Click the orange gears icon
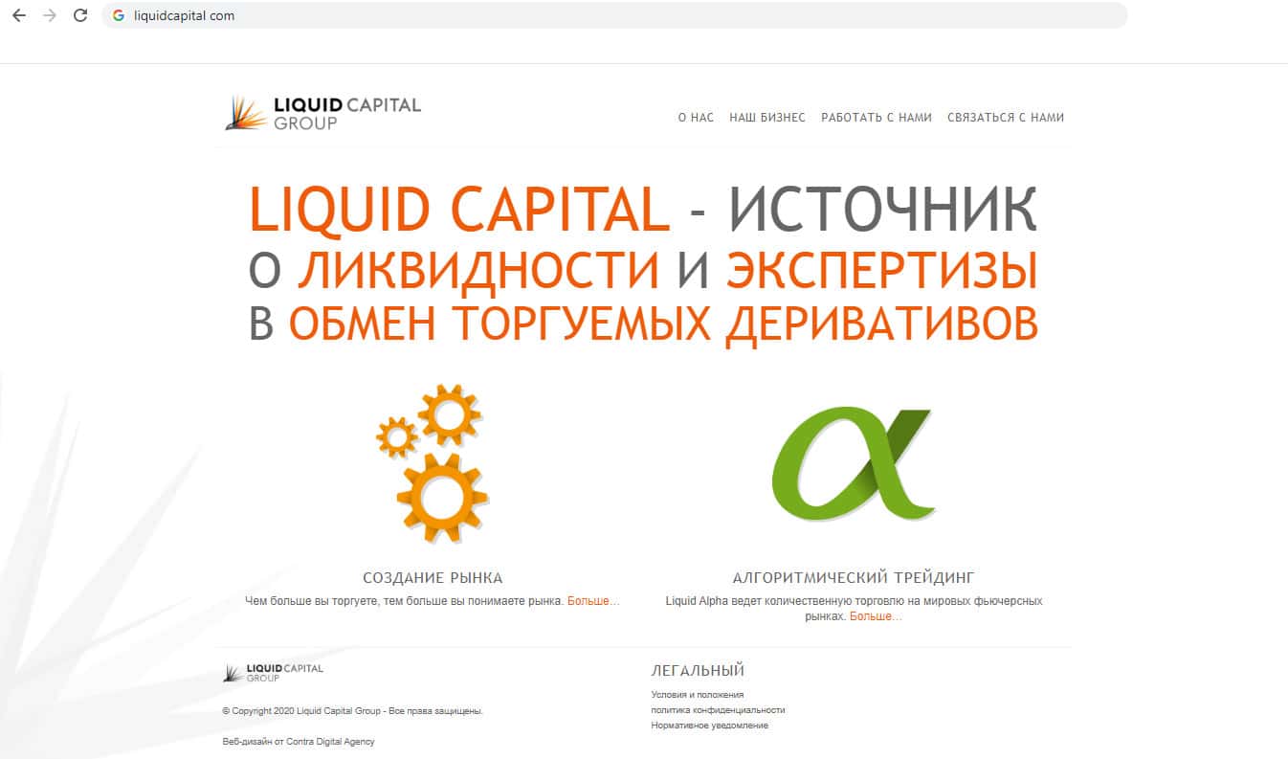Image resolution: width=1288 pixels, height=759 pixels. click(433, 462)
